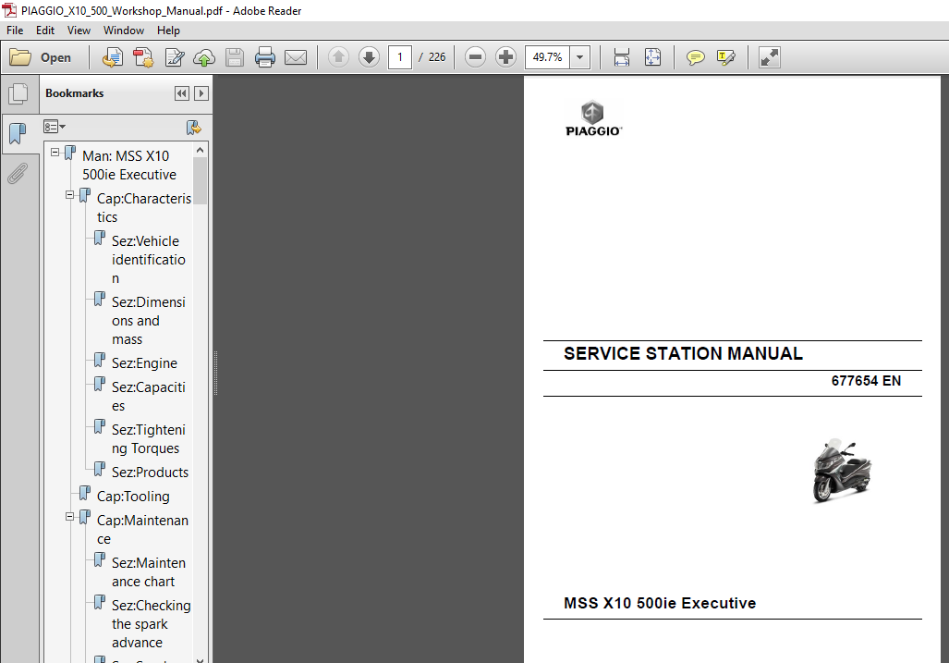Click the find current bookmark icon
949x663 pixels.
194,128
